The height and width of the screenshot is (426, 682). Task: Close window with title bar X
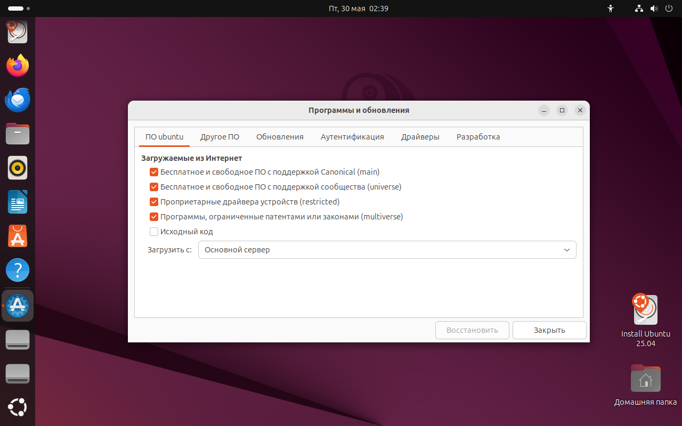pos(580,110)
